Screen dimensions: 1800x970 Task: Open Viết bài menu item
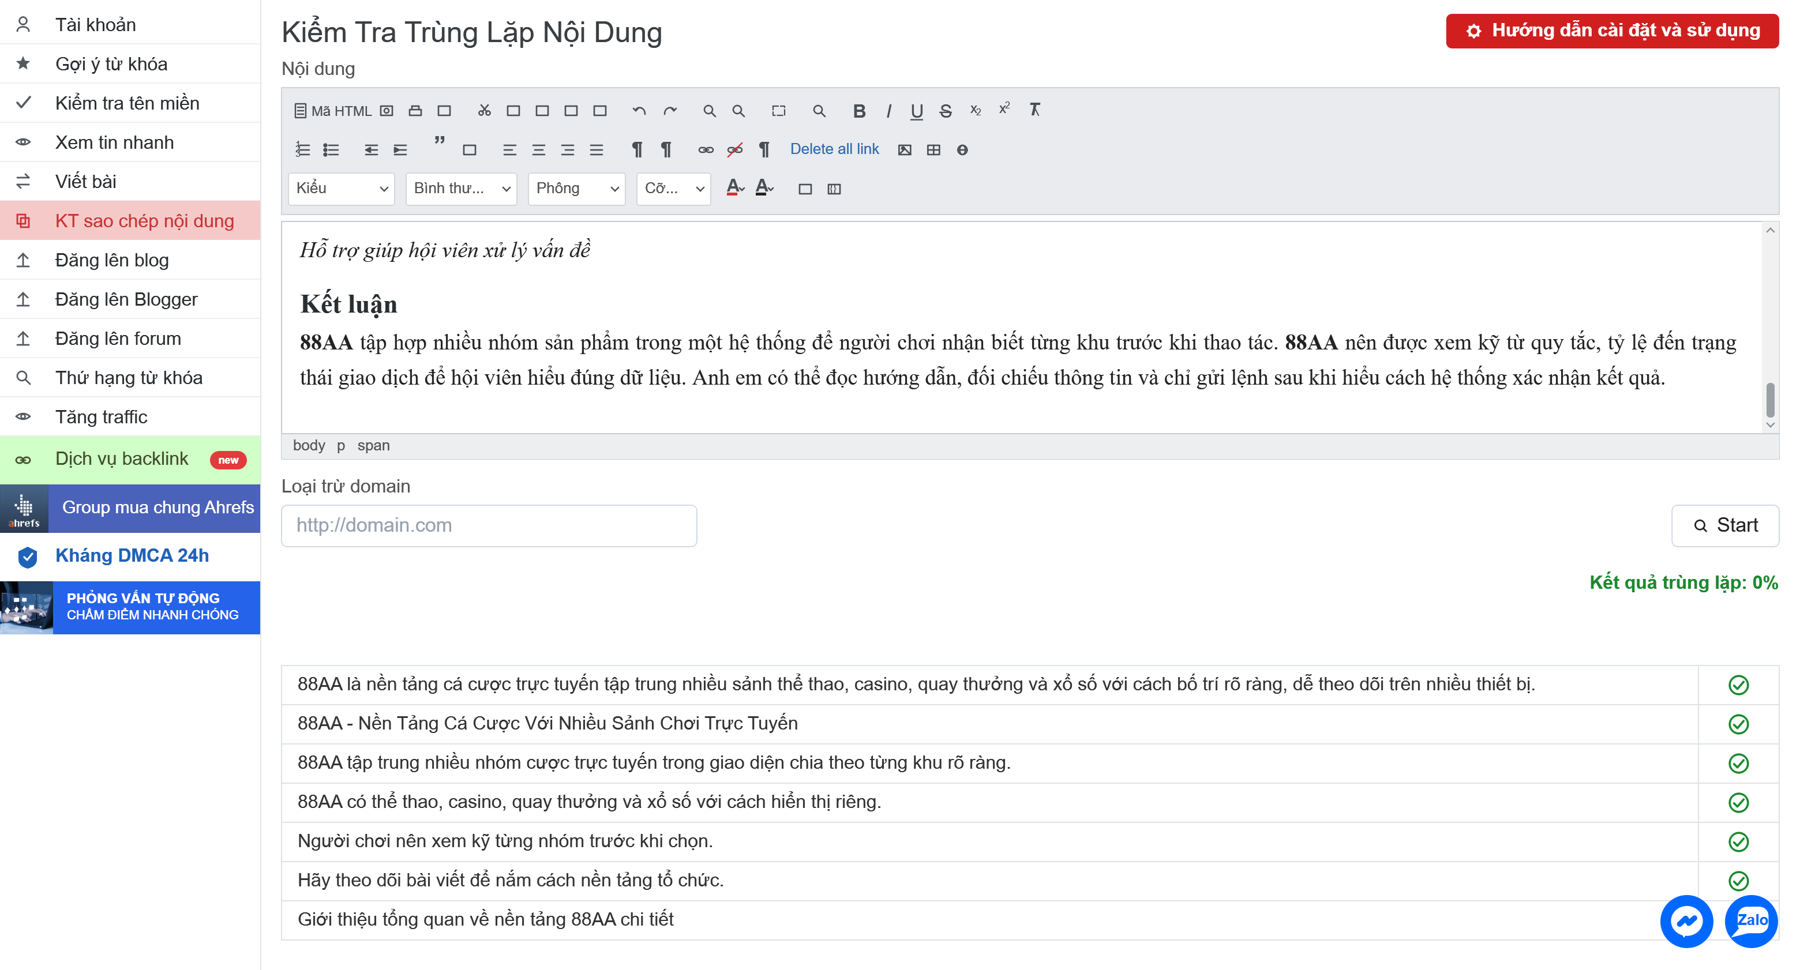(x=130, y=182)
